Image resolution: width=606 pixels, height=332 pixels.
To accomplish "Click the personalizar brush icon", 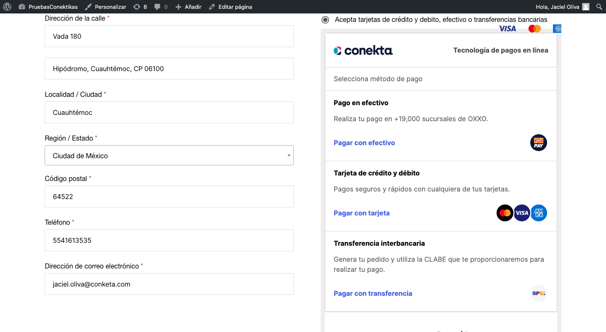I will (88, 7).
